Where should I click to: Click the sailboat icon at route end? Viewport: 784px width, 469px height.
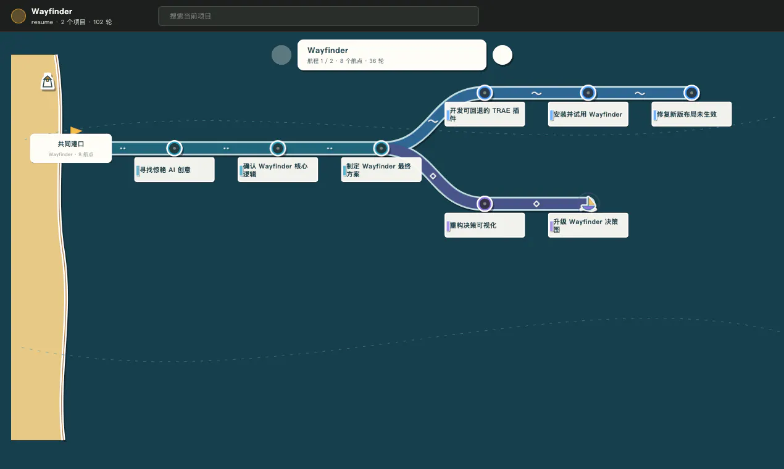pos(589,202)
